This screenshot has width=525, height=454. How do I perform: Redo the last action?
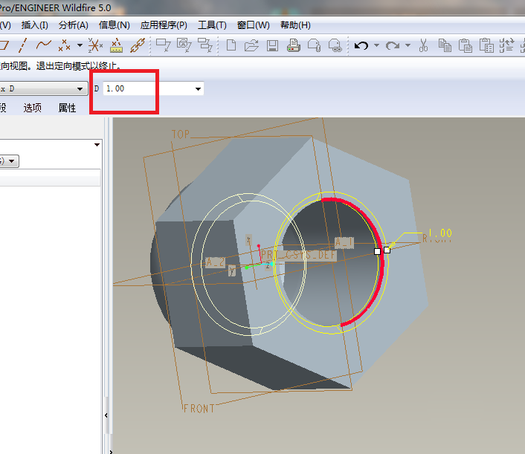point(393,45)
